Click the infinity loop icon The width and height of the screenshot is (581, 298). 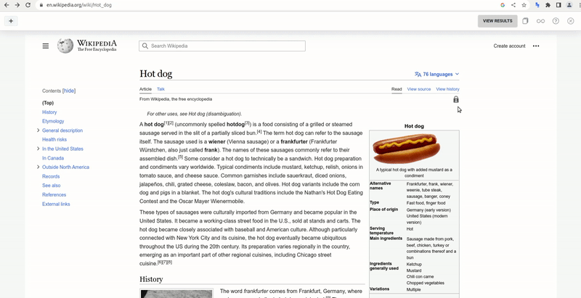coord(540,21)
